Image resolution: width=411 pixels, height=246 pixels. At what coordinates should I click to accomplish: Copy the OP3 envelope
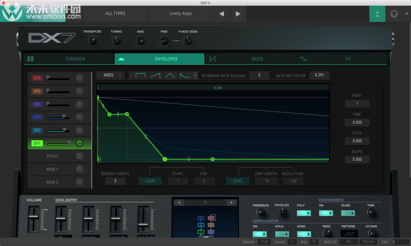tap(79, 117)
